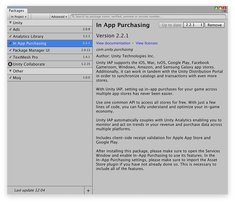Click the plus icon to add a package
The width and height of the screenshot is (235, 203).
(x=88, y=191)
